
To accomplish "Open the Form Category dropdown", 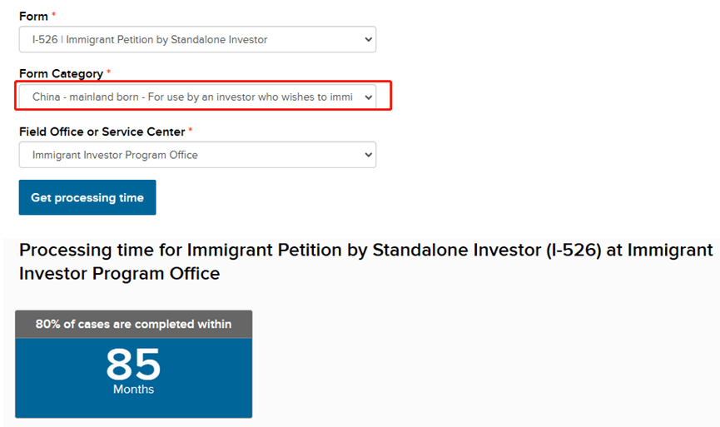I will coord(197,97).
